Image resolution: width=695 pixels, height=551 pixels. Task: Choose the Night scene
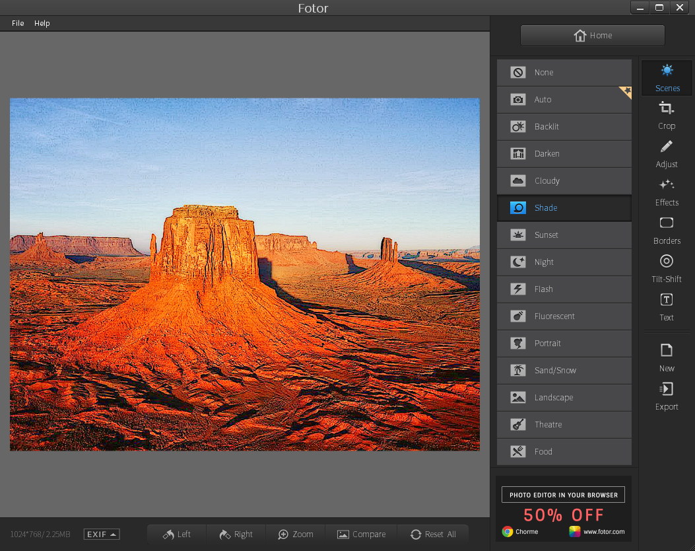[564, 262]
